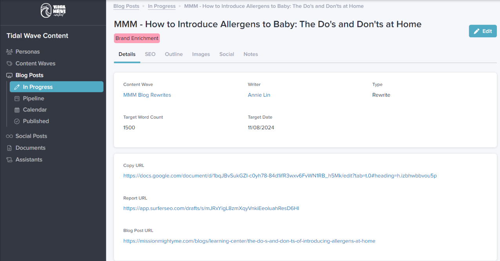Click the Content Waves tag icon
The height and width of the screenshot is (261, 500).
pyautogui.click(x=9, y=63)
